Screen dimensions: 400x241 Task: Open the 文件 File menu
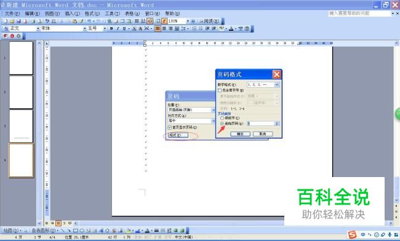(x=12, y=14)
